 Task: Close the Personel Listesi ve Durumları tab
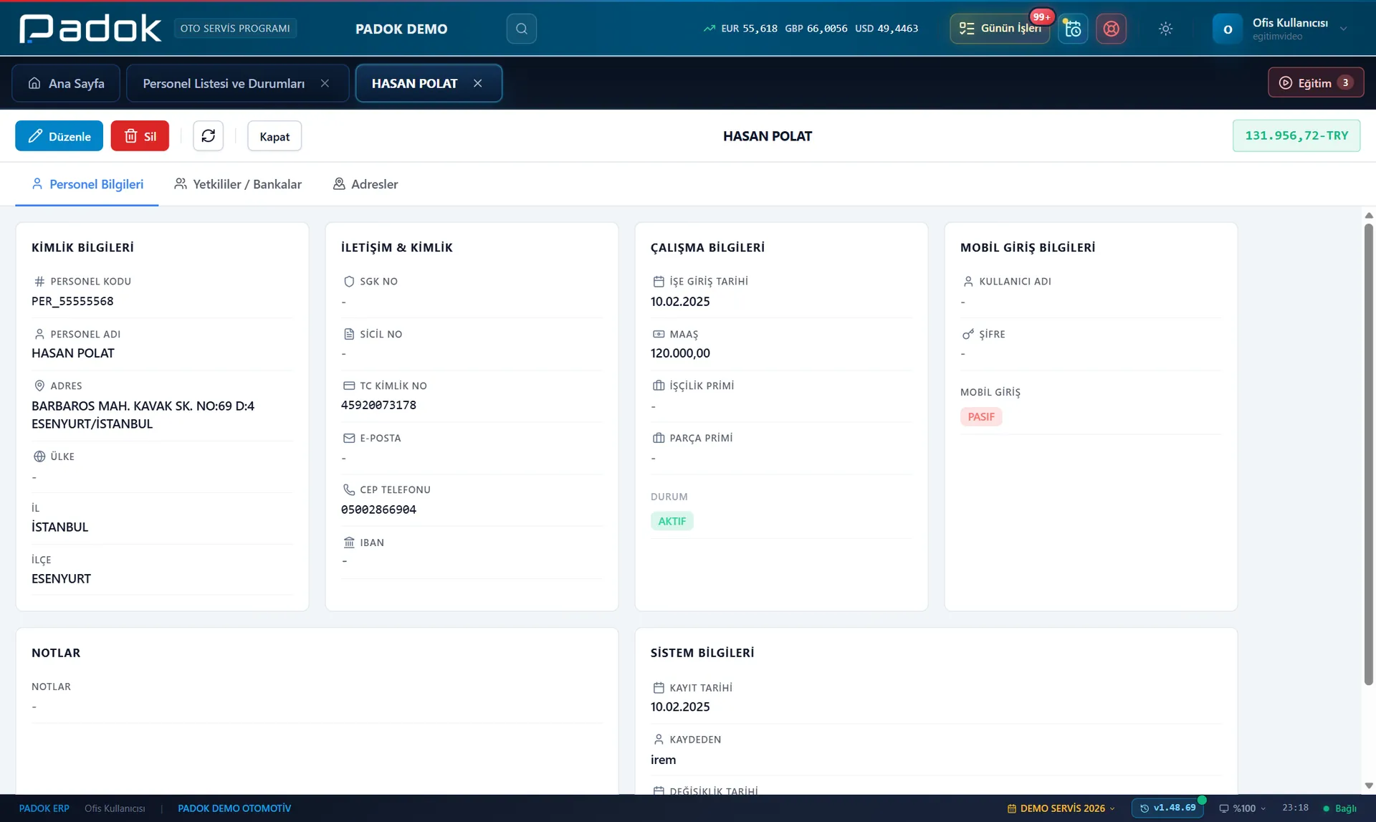[325, 83]
